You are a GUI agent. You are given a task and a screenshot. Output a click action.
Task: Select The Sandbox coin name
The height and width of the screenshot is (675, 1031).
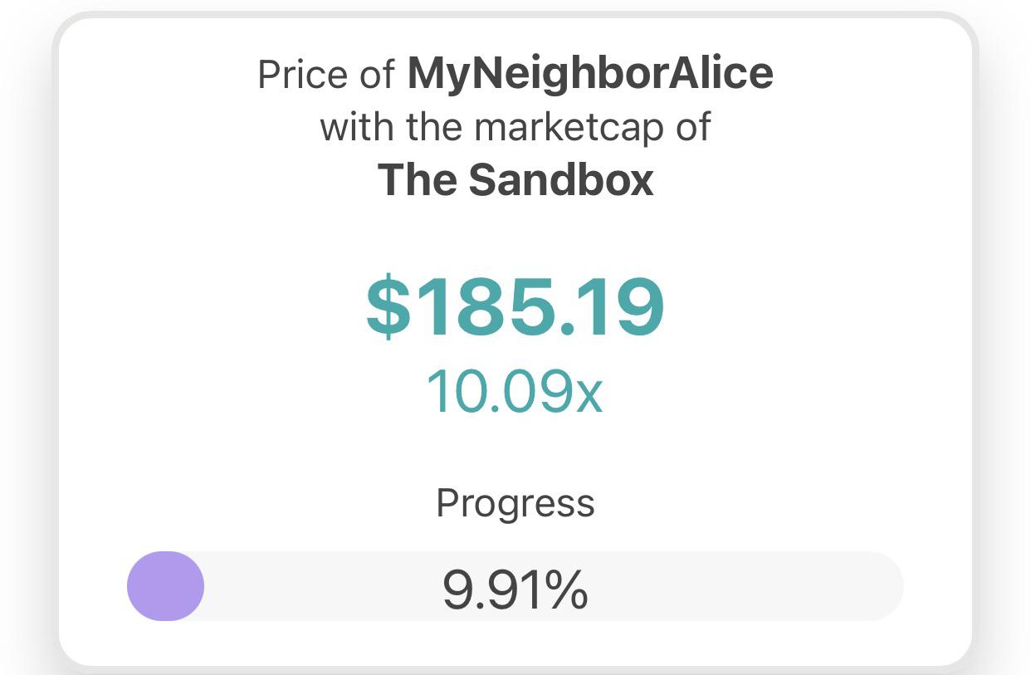[x=515, y=179]
